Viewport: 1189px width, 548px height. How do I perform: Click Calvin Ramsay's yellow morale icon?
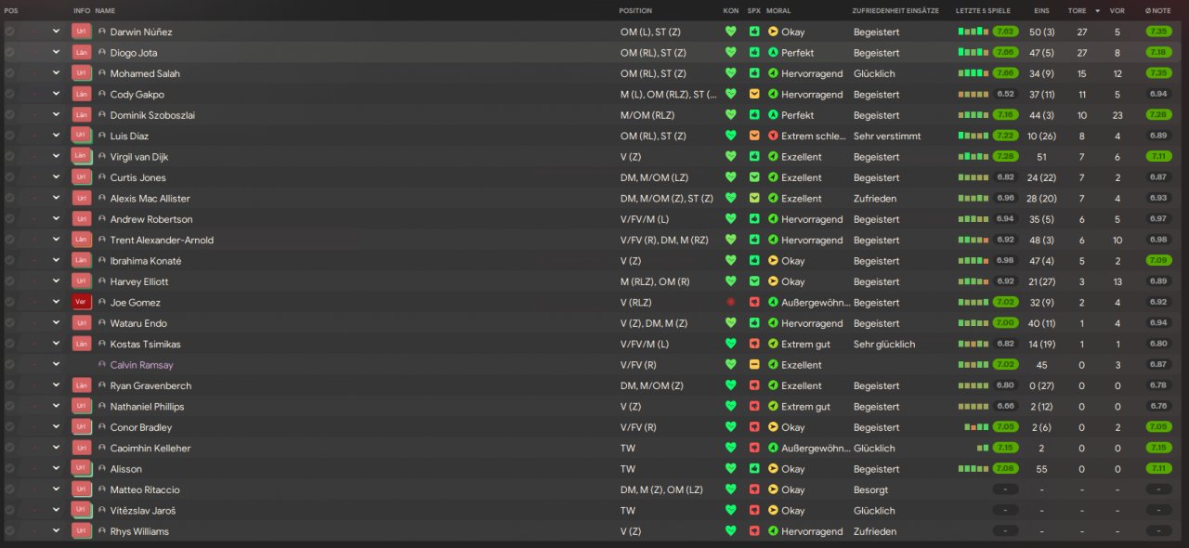coord(773,365)
